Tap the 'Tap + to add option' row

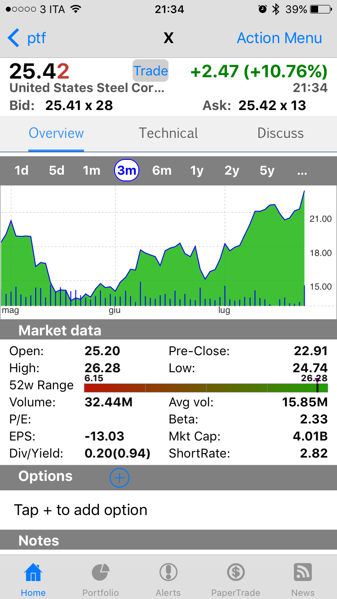point(168,510)
